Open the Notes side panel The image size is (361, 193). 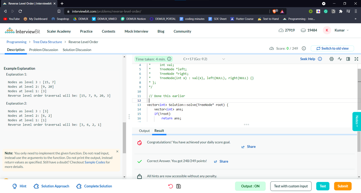[x=356, y=121]
